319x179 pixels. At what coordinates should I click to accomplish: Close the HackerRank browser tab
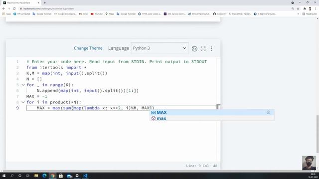[x=39, y=3]
